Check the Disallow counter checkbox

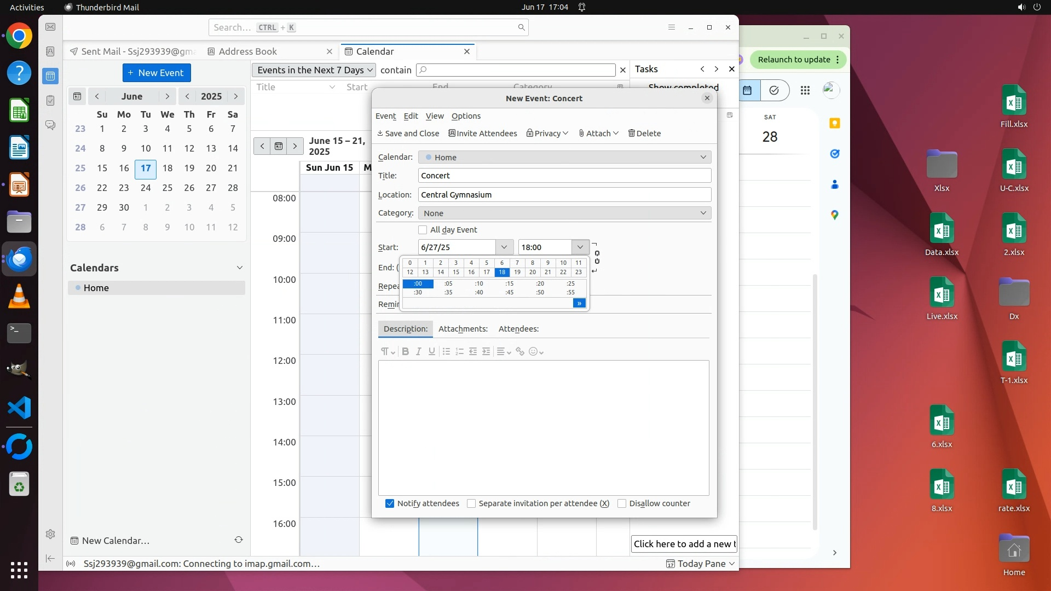click(622, 503)
